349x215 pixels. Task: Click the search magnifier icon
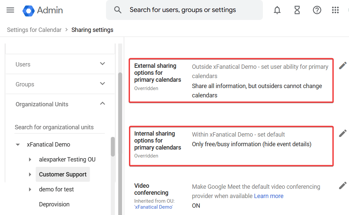click(118, 10)
